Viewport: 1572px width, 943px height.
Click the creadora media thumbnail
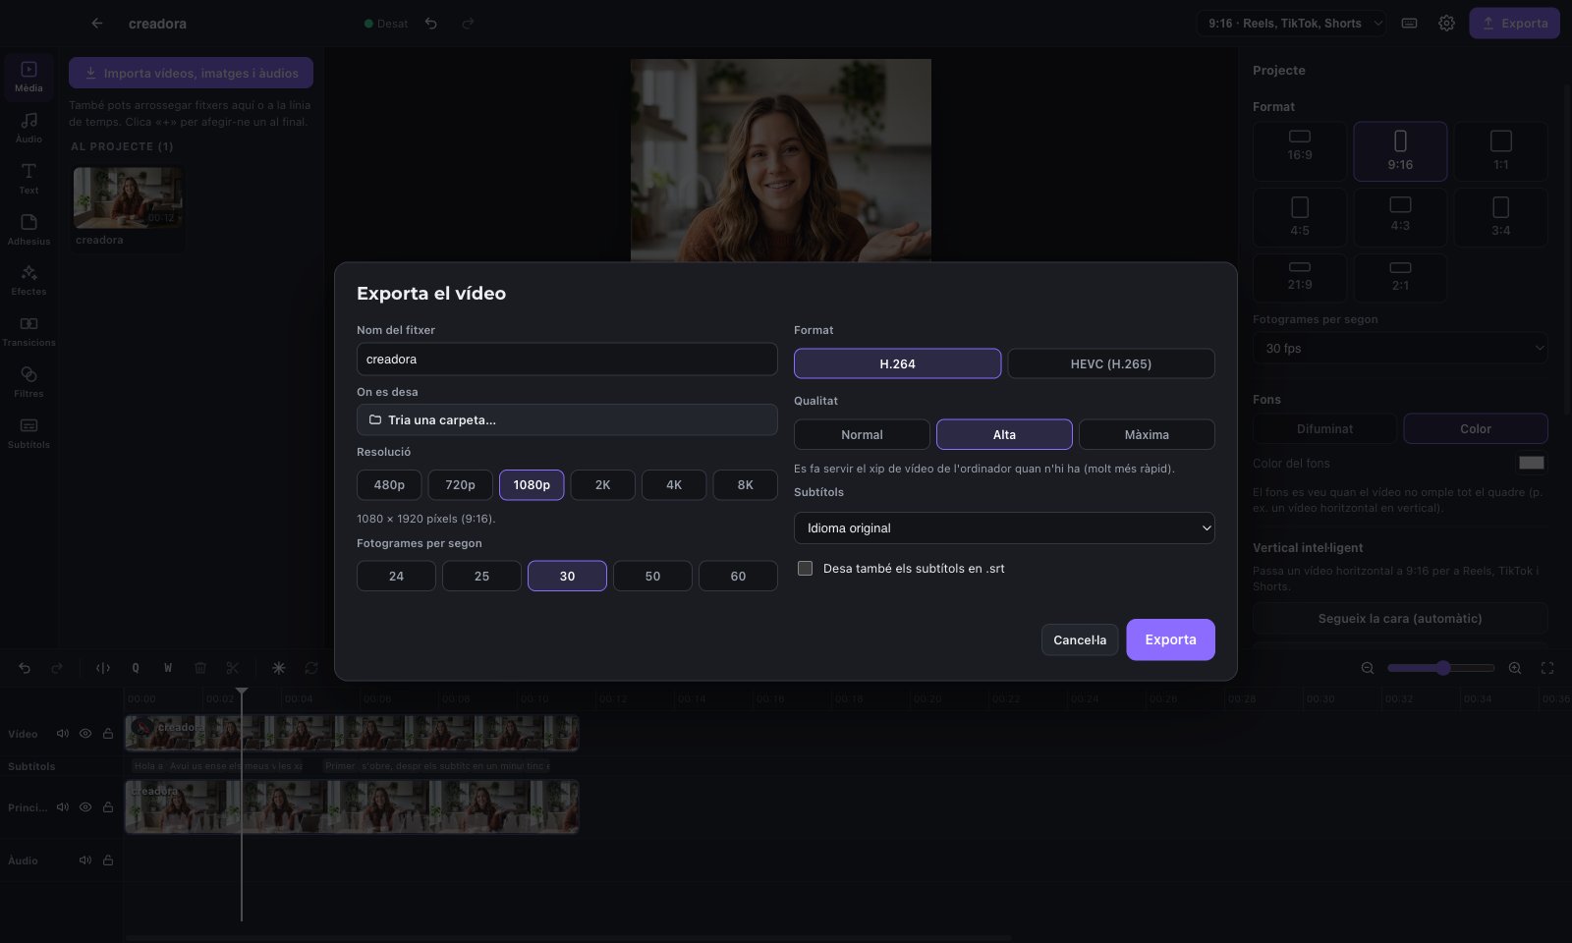point(128,196)
